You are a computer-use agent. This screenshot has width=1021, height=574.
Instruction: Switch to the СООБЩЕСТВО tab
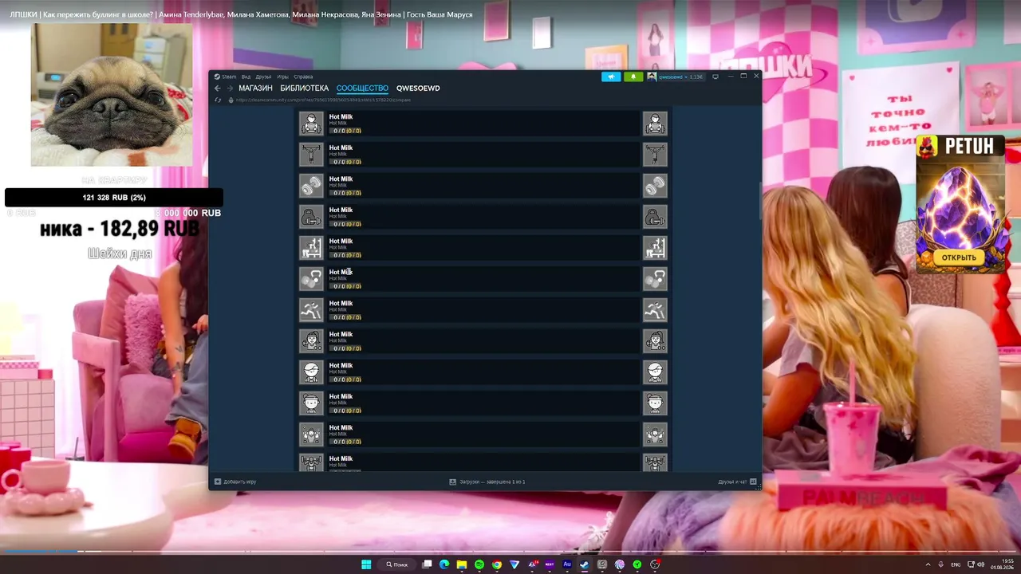coord(362,88)
